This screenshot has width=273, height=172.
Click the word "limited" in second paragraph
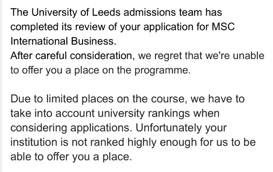click(x=62, y=99)
